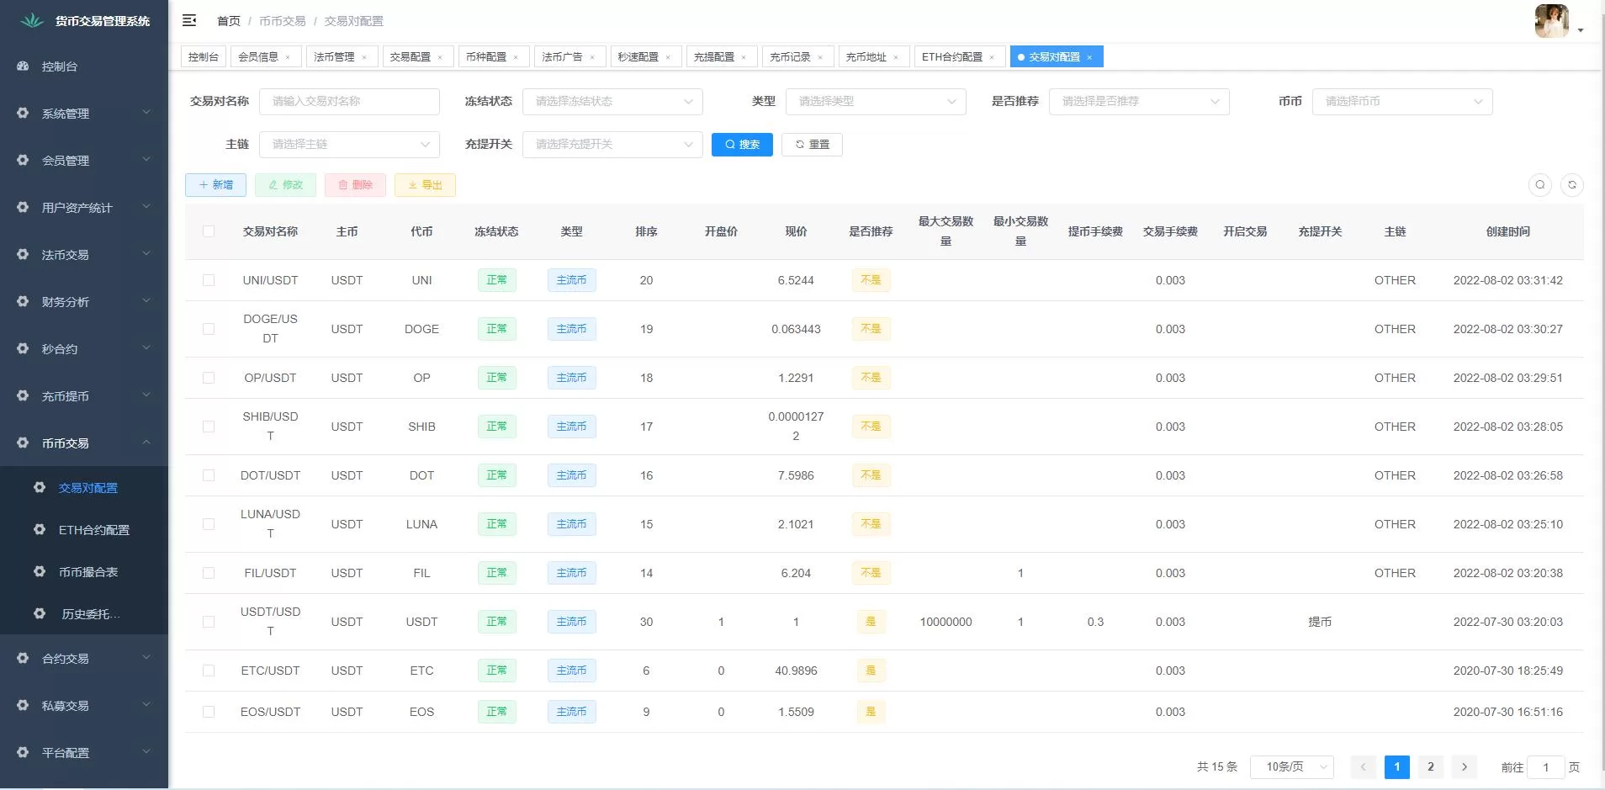1605x790 pixels.
Task: Click the gear icon beside ETH合约配置 in the sidebar
Action: 40,530
